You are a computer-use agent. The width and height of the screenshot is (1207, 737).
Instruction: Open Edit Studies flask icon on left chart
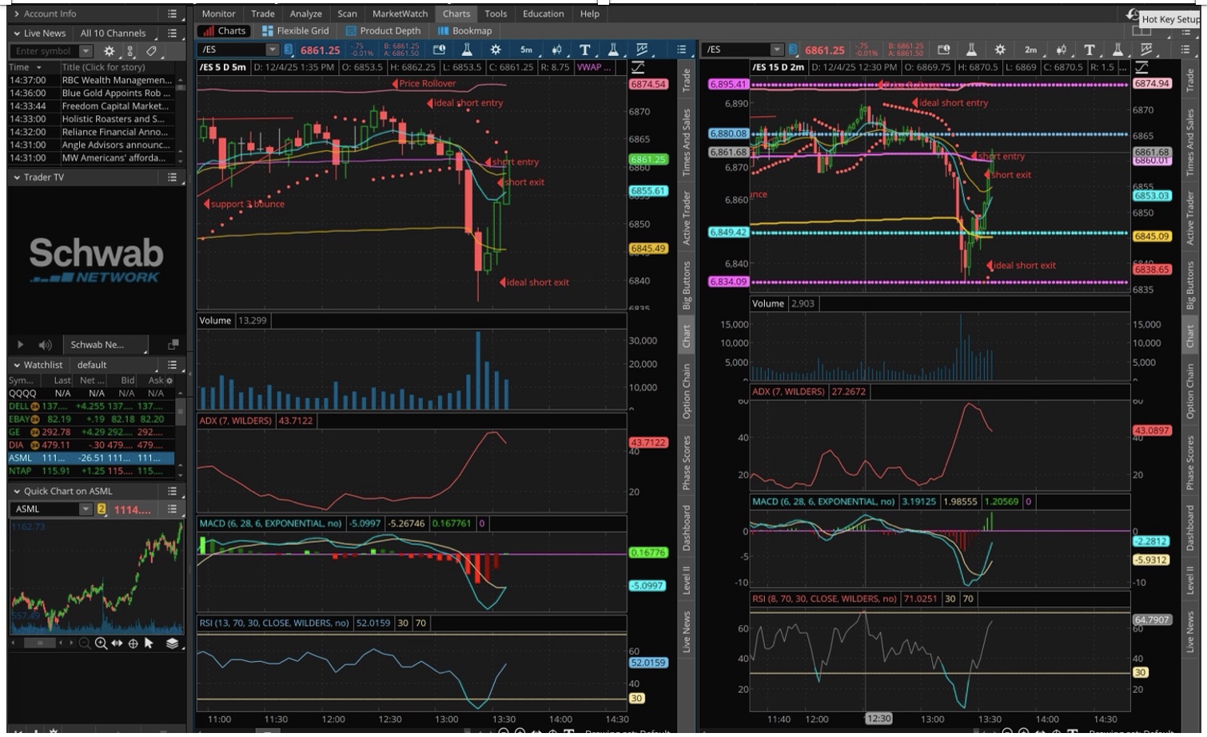point(467,50)
